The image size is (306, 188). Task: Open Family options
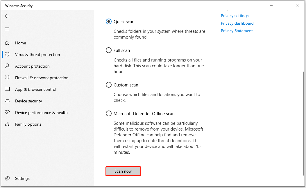[28, 124]
